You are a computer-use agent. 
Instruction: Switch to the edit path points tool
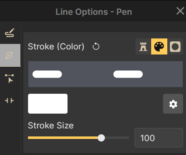[9, 79]
